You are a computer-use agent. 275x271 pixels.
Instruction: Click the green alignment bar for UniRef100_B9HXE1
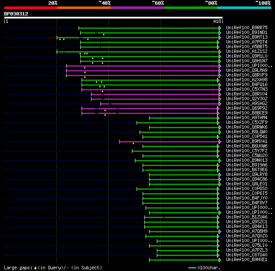click(x=184, y=260)
